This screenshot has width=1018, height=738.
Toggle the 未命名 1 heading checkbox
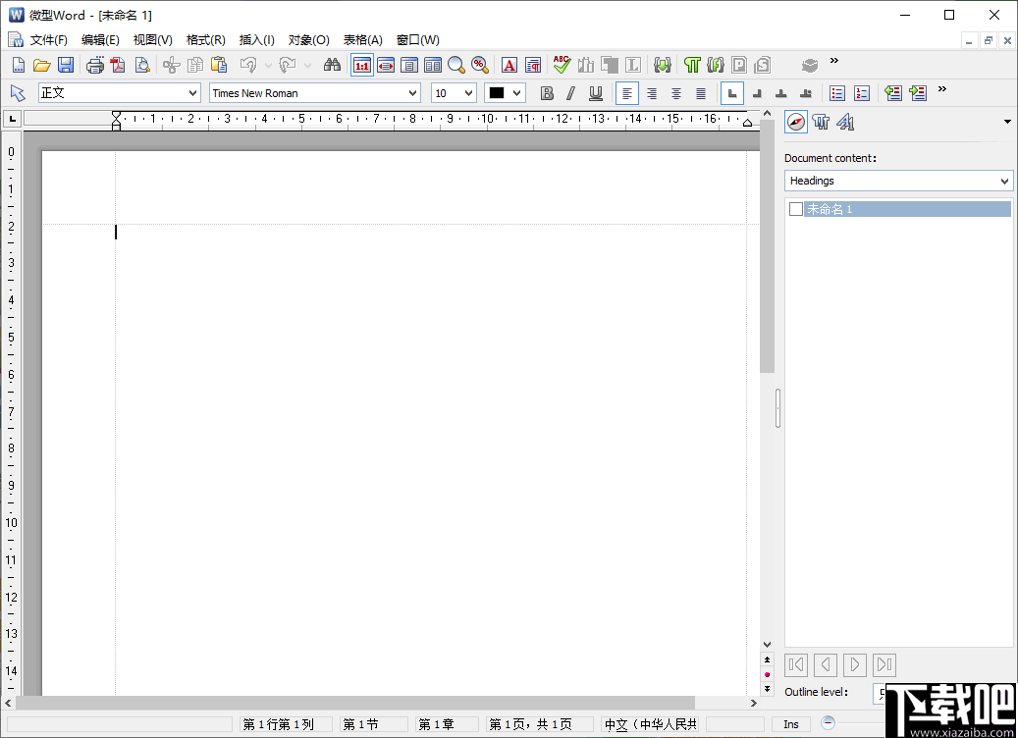click(x=795, y=208)
